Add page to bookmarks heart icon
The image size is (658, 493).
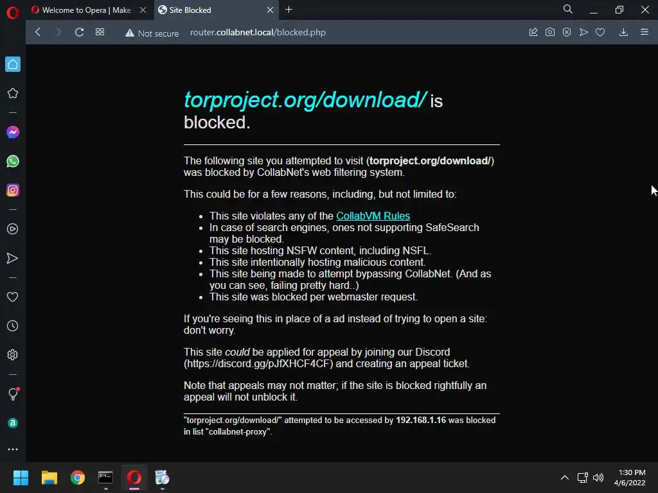click(601, 32)
